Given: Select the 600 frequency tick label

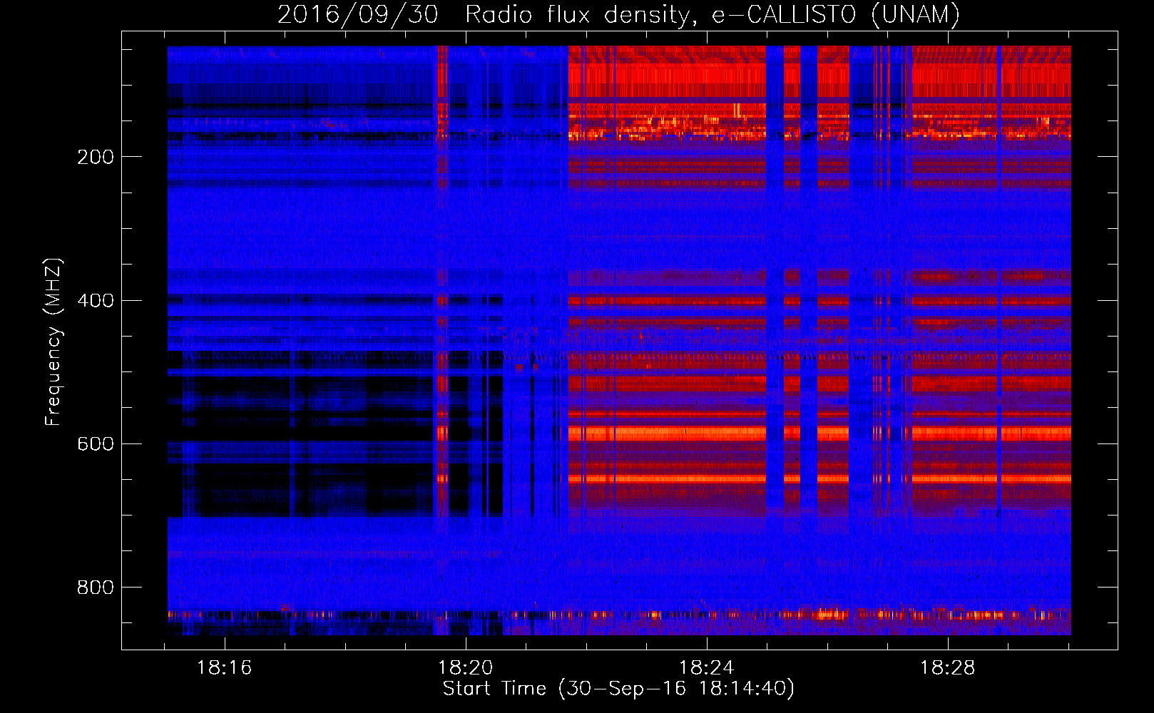Looking at the screenshot, I should pyautogui.click(x=96, y=443).
